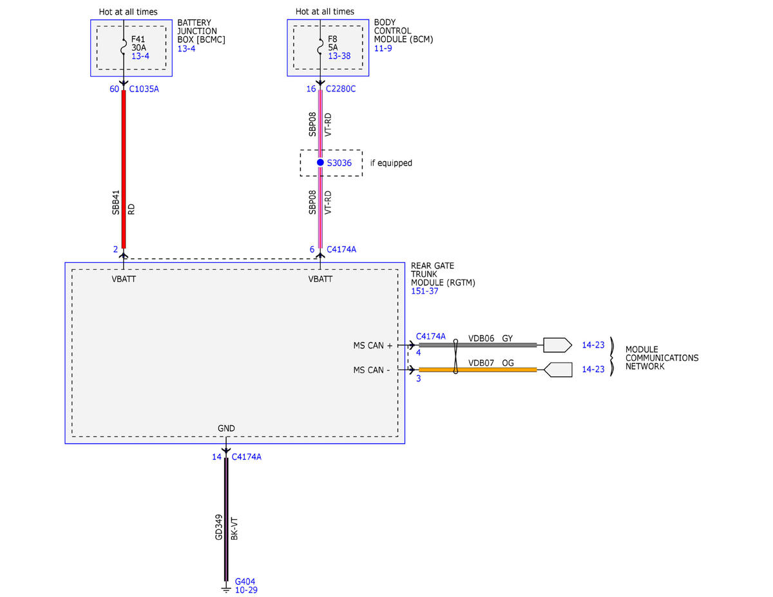The width and height of the screenshot is (773, 597).
Task: Click the C4174A label beside pin 6
Action: click(x=341, y=249)
